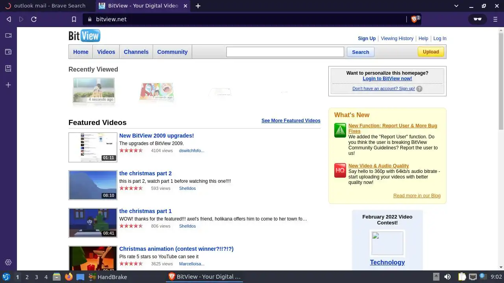Open New BitView 2009 upgrades video title
This screenshot has height=283, width=504.
pyautogui.click(x=157, y=136)
